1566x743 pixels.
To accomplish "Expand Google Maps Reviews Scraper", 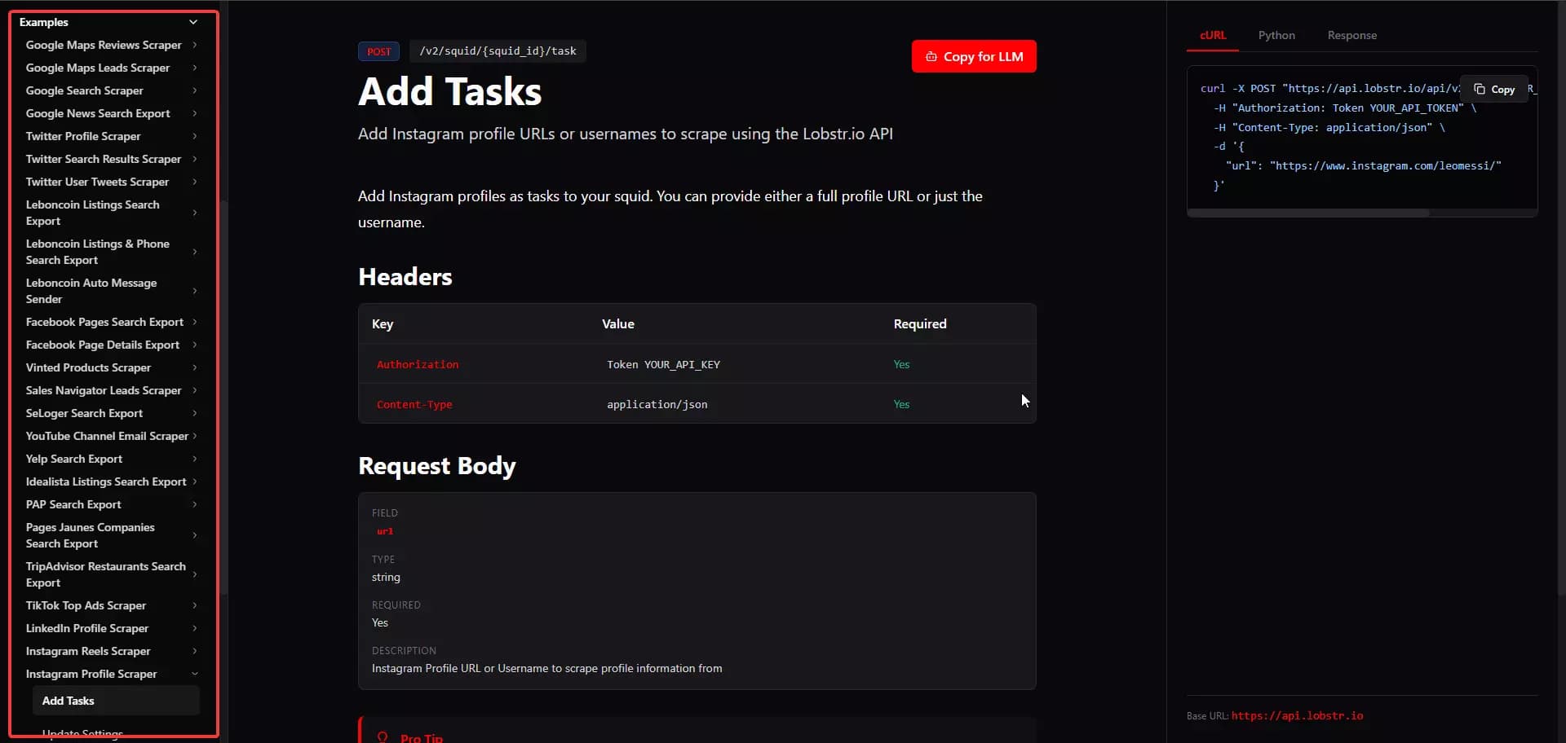I will (x=194, y=45).
